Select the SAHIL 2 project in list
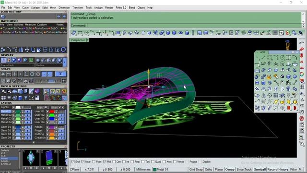Viewport: 307px width, 173px height. tap(6, 164)
